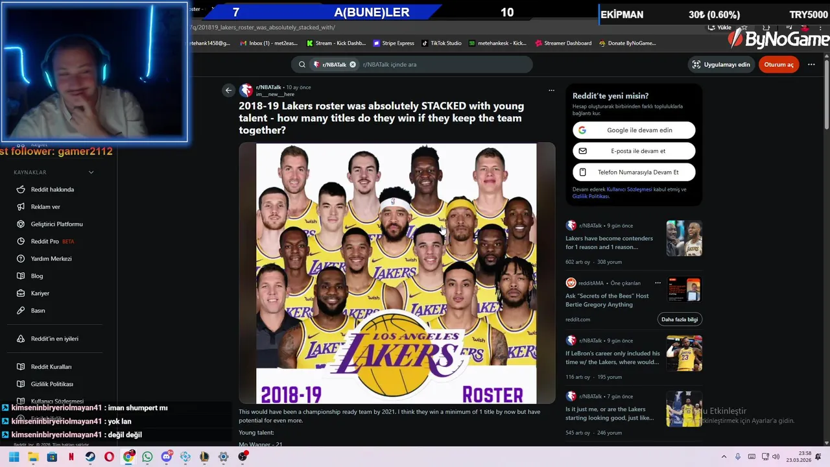
Task: Open Netflix from the taskbar
Action: click(x=71, y=457)
